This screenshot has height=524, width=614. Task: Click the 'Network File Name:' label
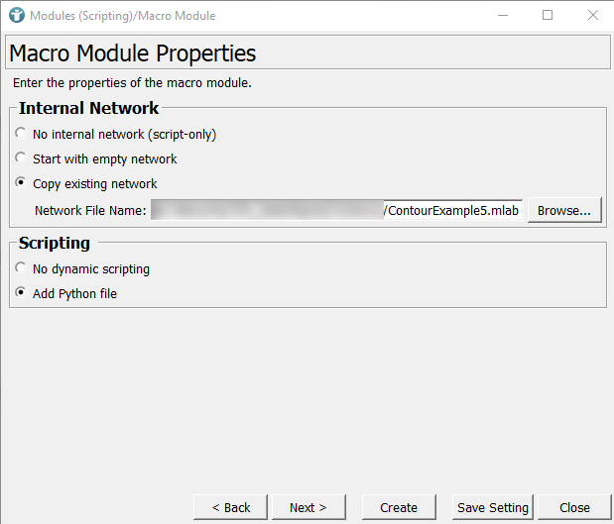click(90, 210)
